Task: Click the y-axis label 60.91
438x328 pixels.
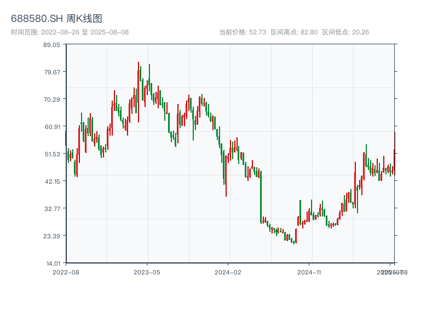Action: click(53, 127)
